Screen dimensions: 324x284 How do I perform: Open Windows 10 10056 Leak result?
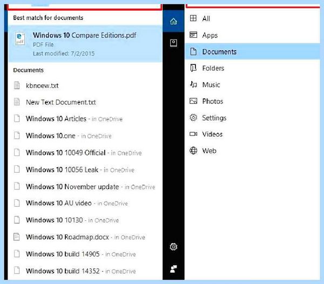click(85, 170)
